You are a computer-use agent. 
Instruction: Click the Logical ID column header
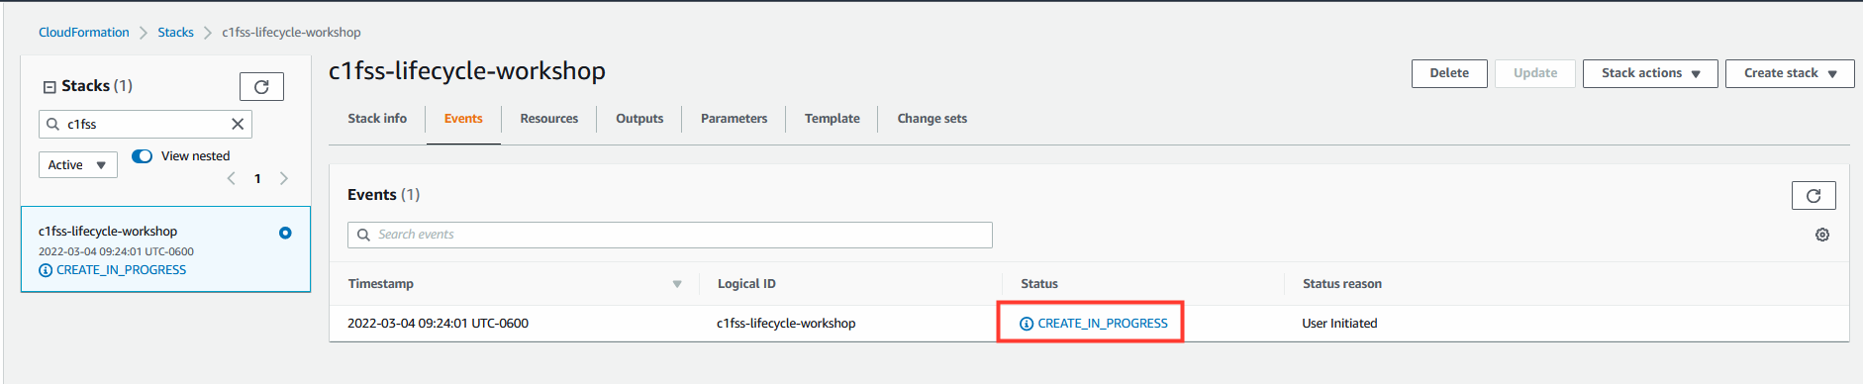pyautogui.click(x=746, y=284)
